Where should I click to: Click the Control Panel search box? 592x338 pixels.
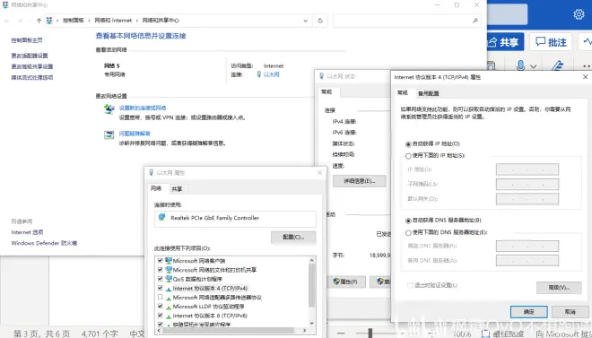pyautogui.click(x=407, y=21)
